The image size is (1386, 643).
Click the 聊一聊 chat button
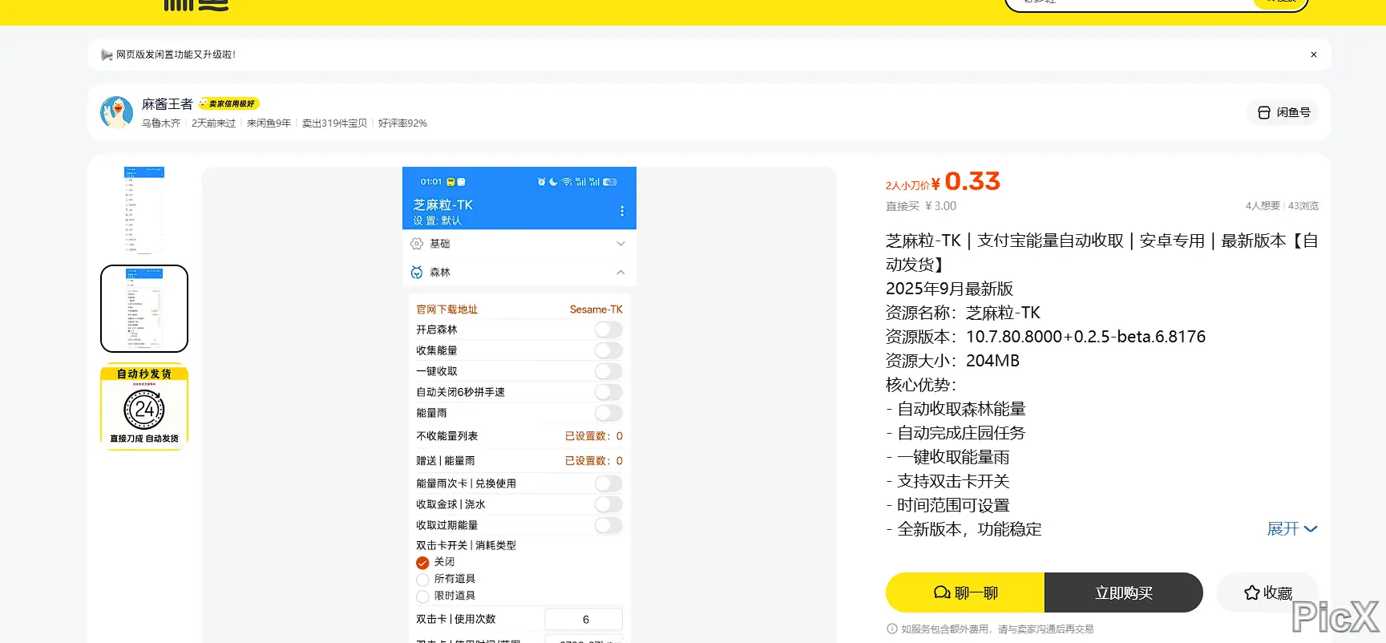coord(965,592)
